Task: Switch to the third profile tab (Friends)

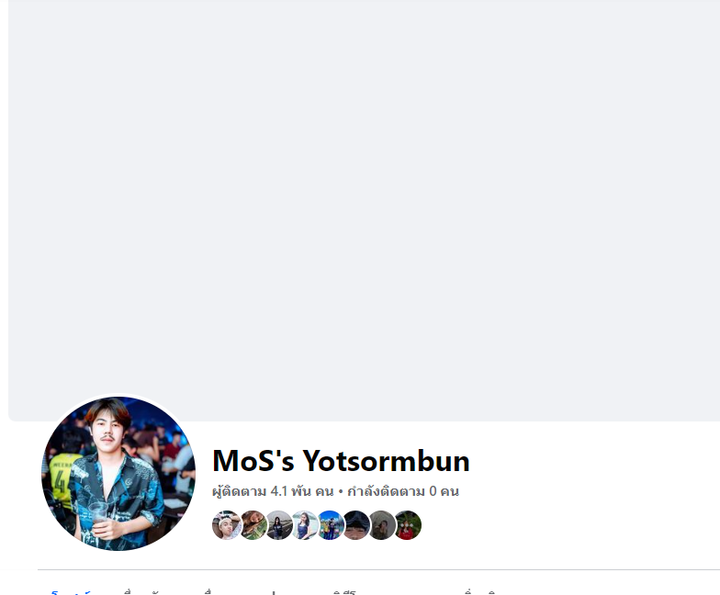Action: click(x=220, y=592)
